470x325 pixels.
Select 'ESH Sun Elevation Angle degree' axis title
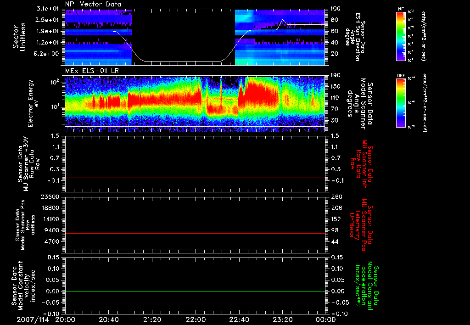coord(355,37)
